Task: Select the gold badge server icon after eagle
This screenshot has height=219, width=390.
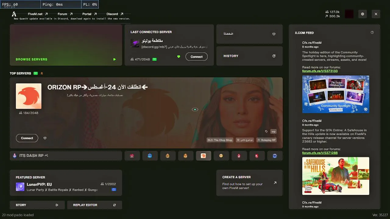Action: [x=221, y=156]
